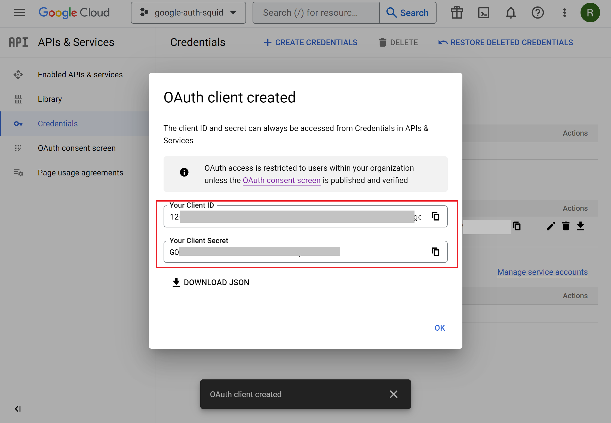Click the Your Client ID field
Image resolution: width=611 pixels, height=423 pixels.
pos(305,216)
